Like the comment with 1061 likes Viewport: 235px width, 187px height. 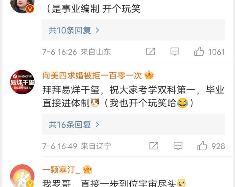click(199, 51)
